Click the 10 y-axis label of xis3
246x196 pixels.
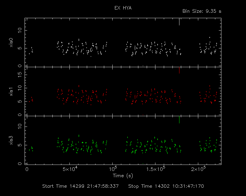(x=20, y=126)
